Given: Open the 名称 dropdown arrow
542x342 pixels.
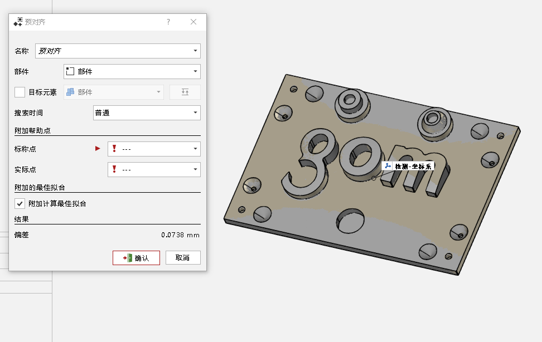Looking at the screenshot, I should [195, 51].
